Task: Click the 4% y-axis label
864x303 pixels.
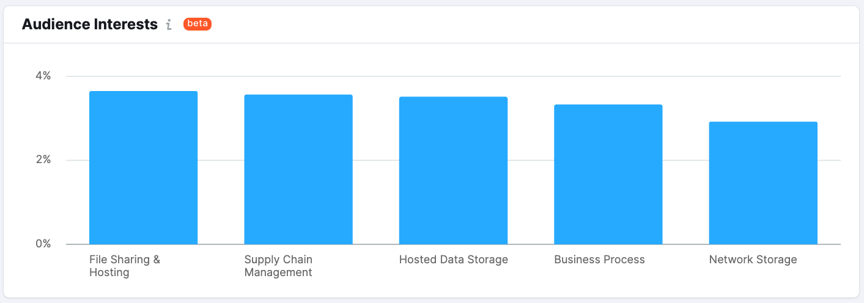Action: (x=43, y=76)
